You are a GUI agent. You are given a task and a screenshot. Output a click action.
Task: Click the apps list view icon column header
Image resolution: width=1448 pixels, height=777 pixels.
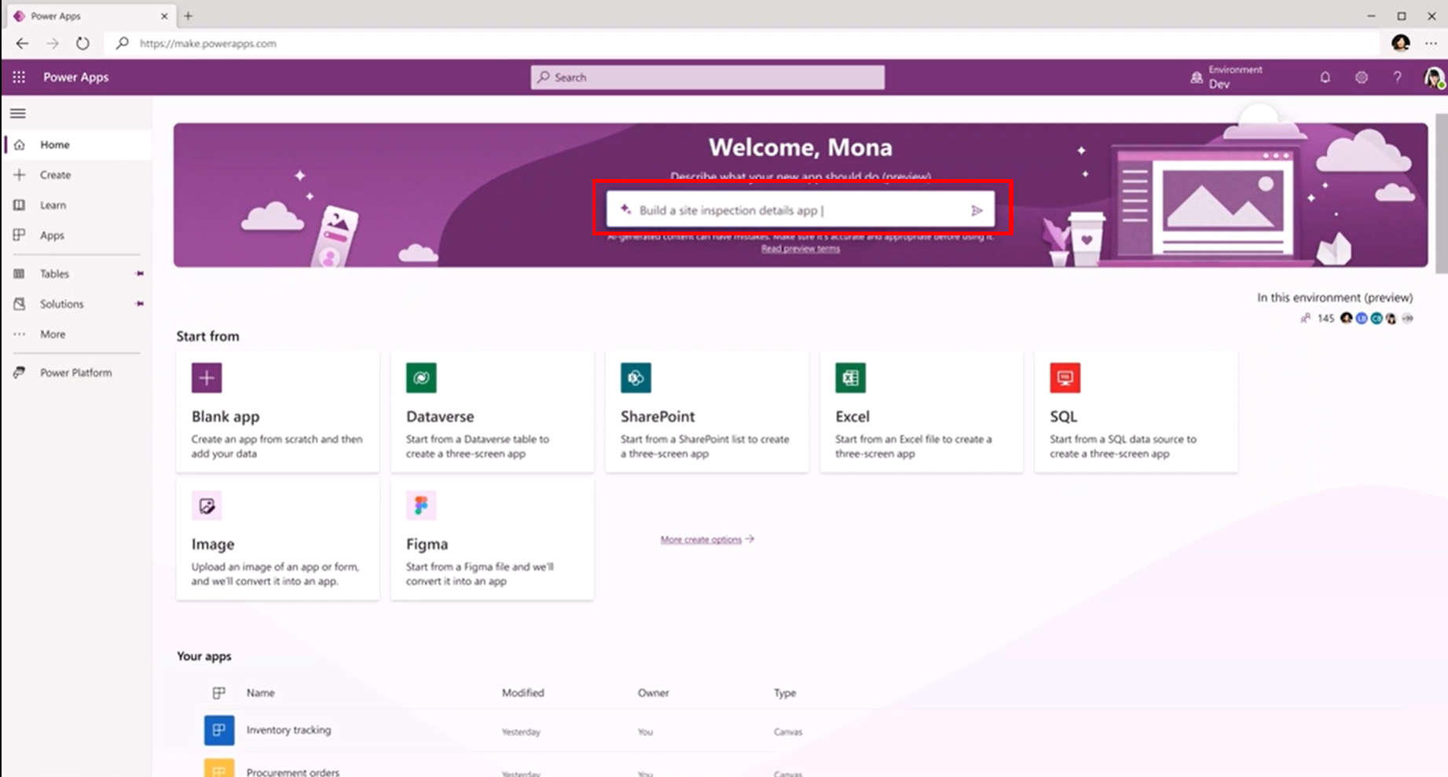coord(219,693)
